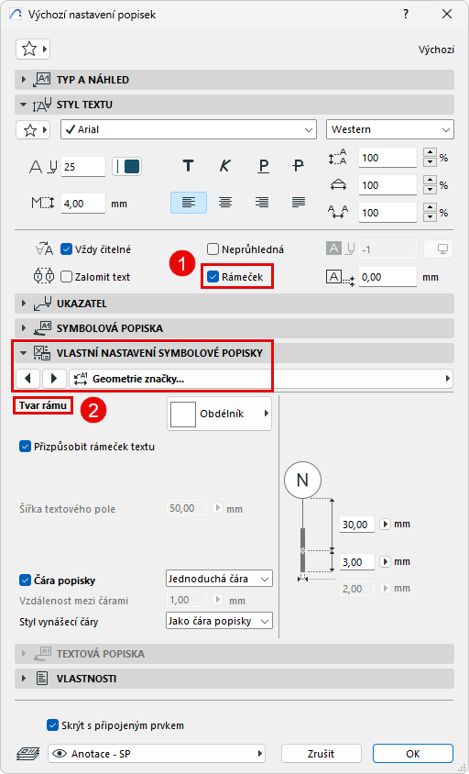This screenshot has width=469, height=774.
Task: Expand TYP A NÁHLED panel
Action: [234, 80]
